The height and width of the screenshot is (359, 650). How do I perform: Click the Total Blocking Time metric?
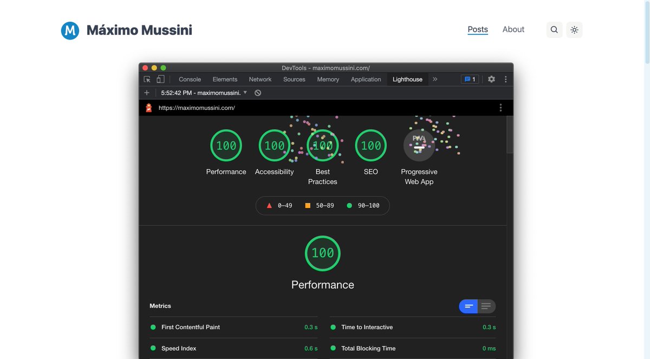pos(413,348)
